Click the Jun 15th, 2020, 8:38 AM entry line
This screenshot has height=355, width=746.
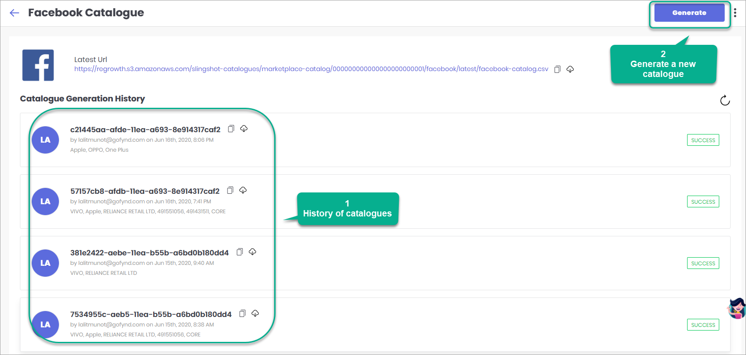coord(142,325)
